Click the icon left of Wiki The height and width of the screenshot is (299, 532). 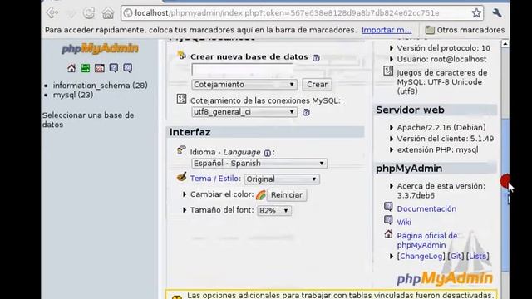388,220
